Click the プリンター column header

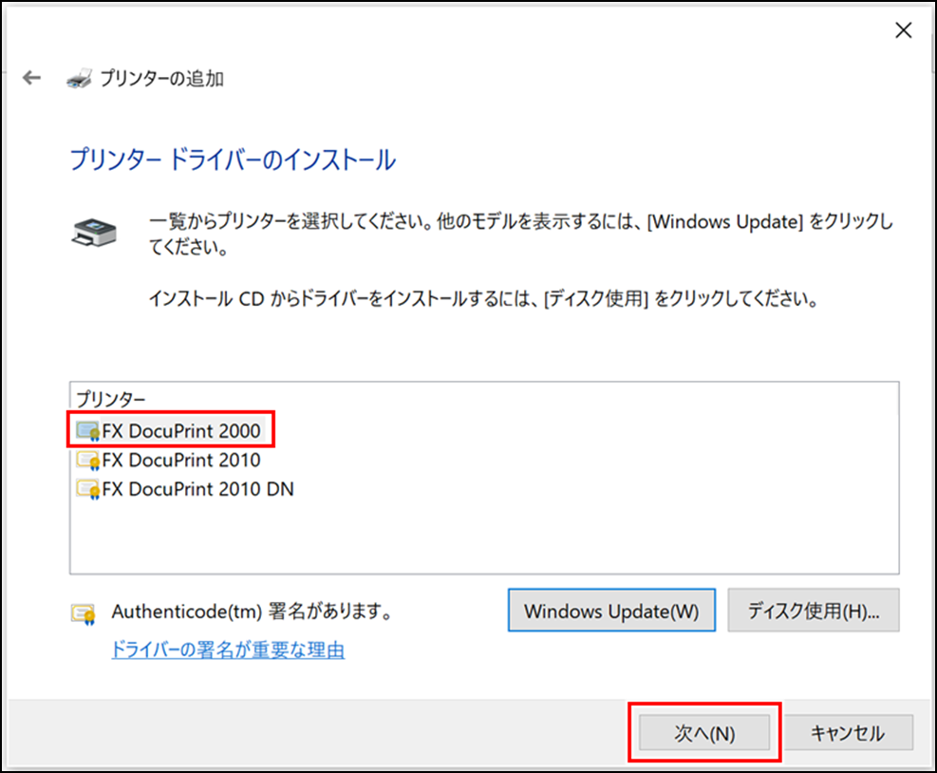[111, 399]
